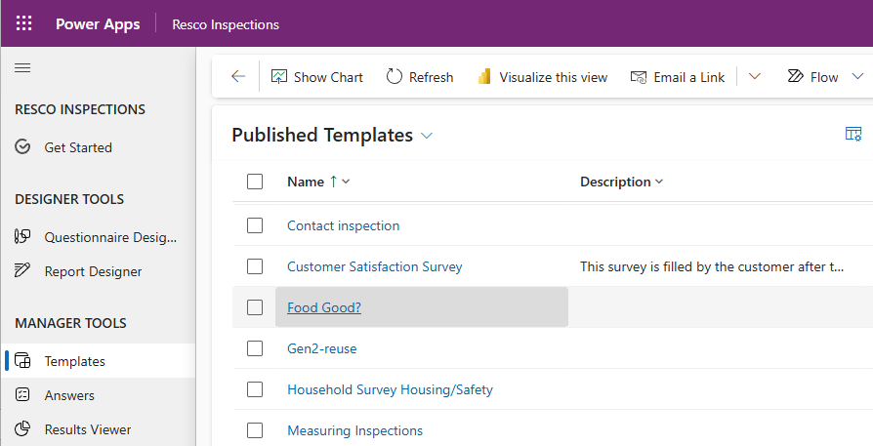The height and width of the screenshot is (446, 873).
Task: Select the Gen2-reuse row checkbox
Action: coord(255,348)
